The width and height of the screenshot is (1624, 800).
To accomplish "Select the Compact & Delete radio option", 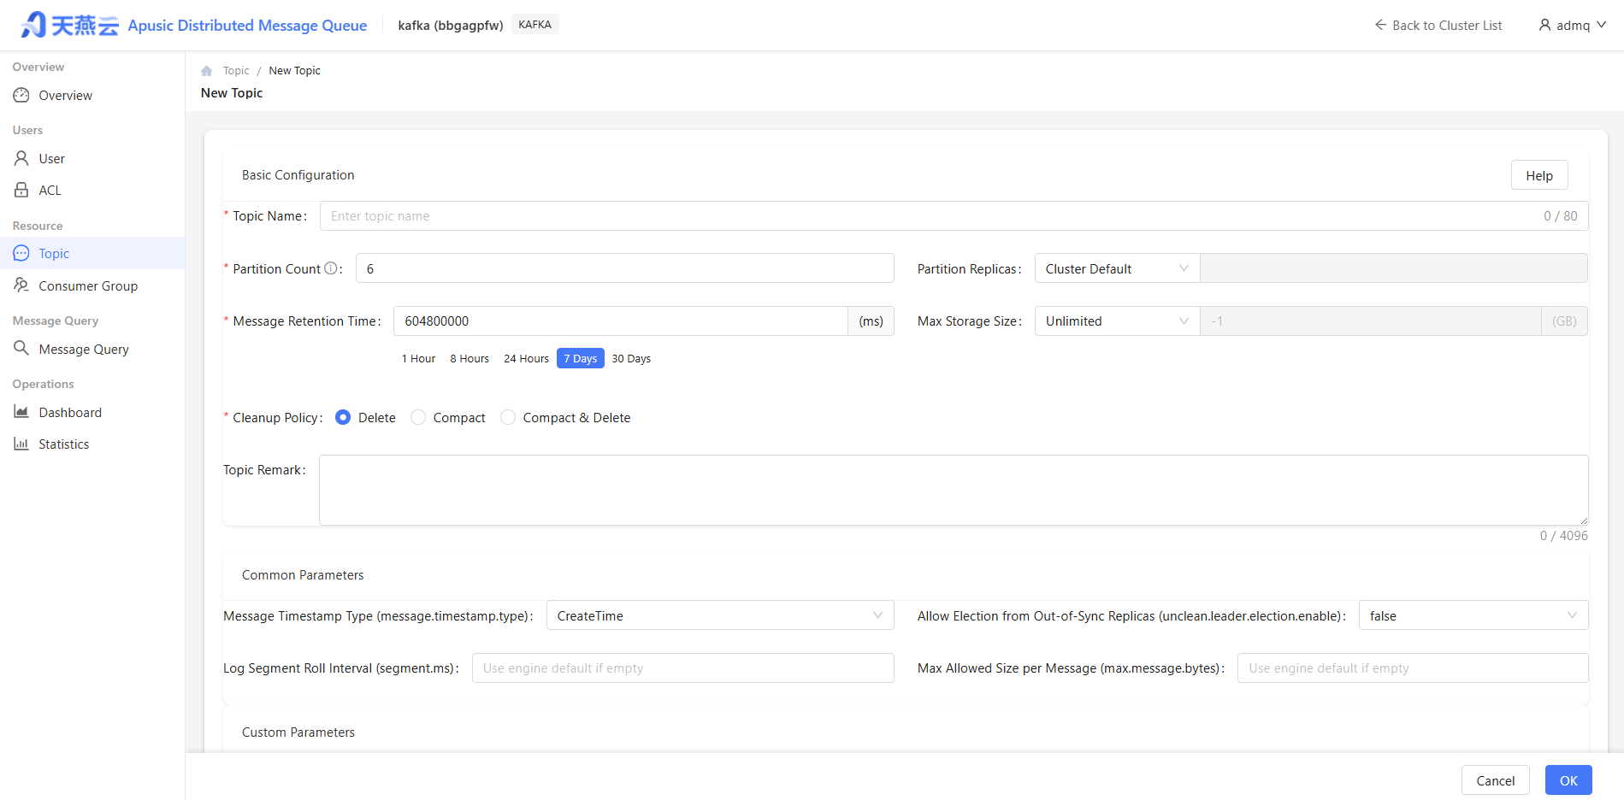I will point(508,417).
